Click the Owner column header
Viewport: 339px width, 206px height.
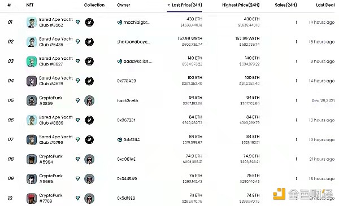pos(123,5)
